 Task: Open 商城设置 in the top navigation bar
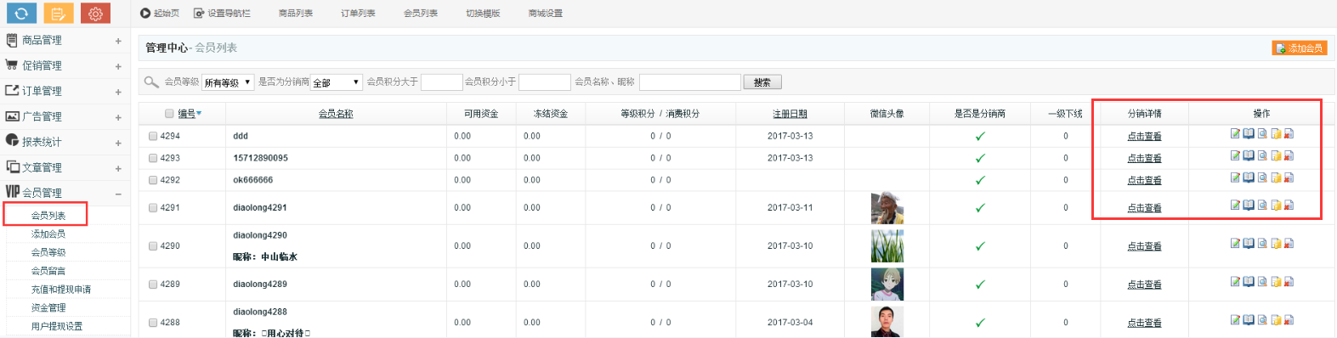point(545,14)
